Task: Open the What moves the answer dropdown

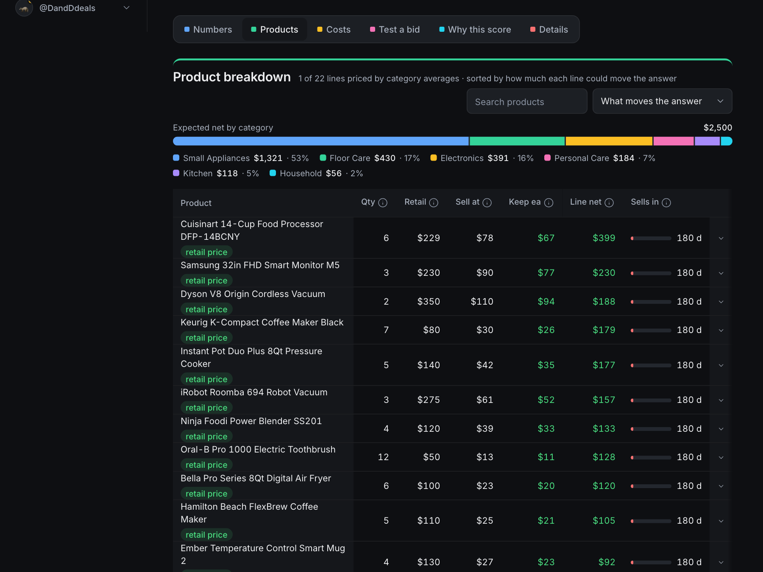Action: pos(662,101)
